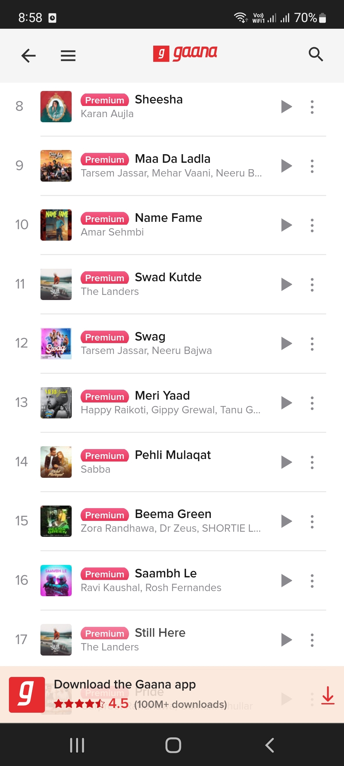The image size is (344, 766).
Task: Open the search icon
Action: [316, 54]
